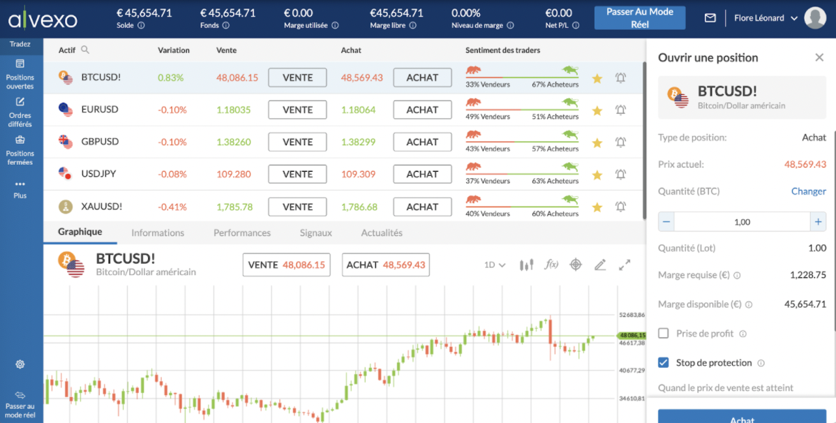Open the Plus menu in sidebar

click(20, 189)
